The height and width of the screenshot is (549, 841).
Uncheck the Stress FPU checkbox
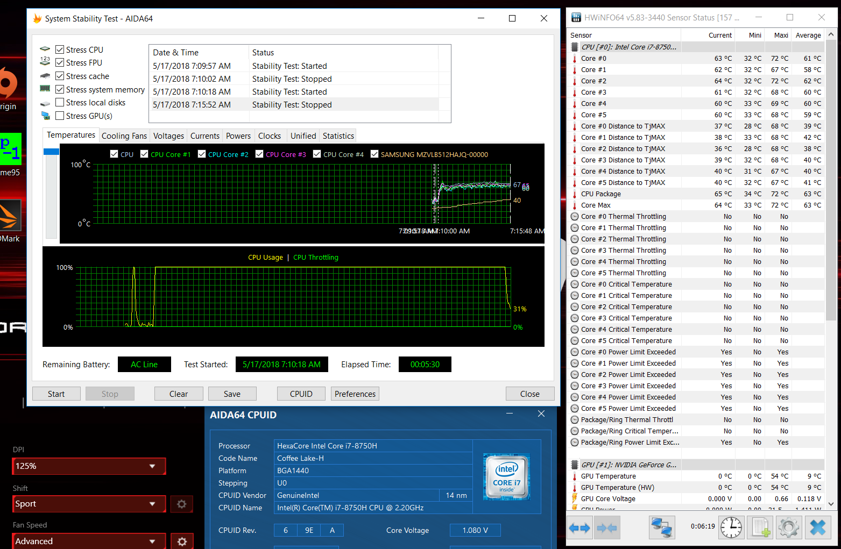coord(60,63)
